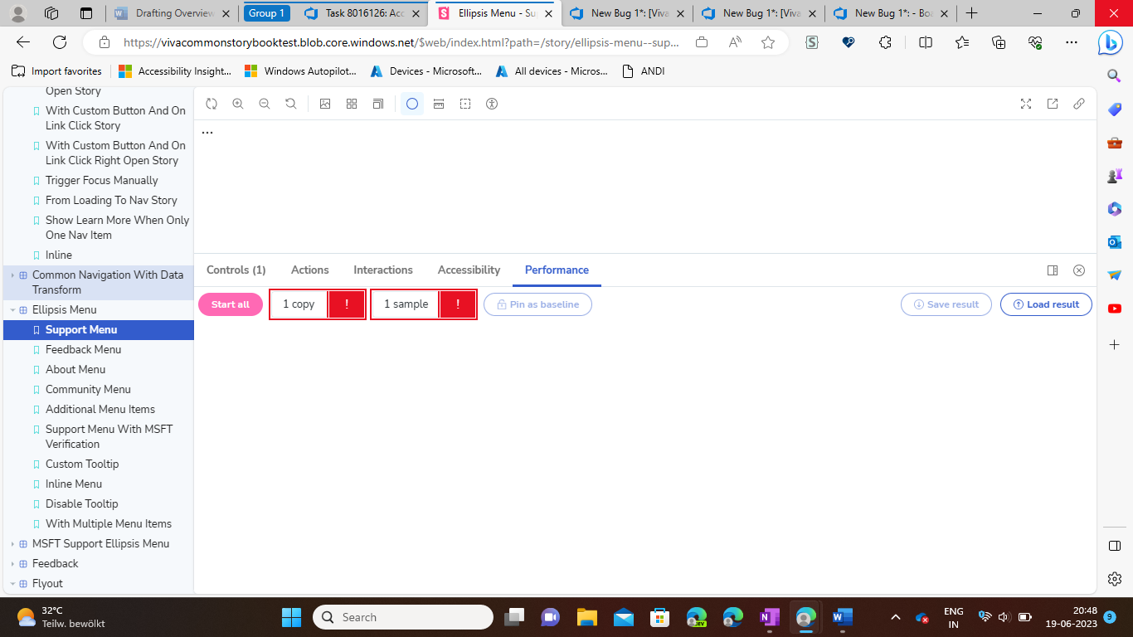Remount the Support Menu story

[x=212, y=104]
